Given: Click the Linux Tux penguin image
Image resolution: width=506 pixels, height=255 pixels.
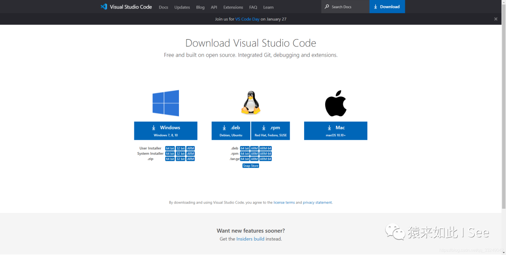Looking at the screenshot, I should 251,102.
